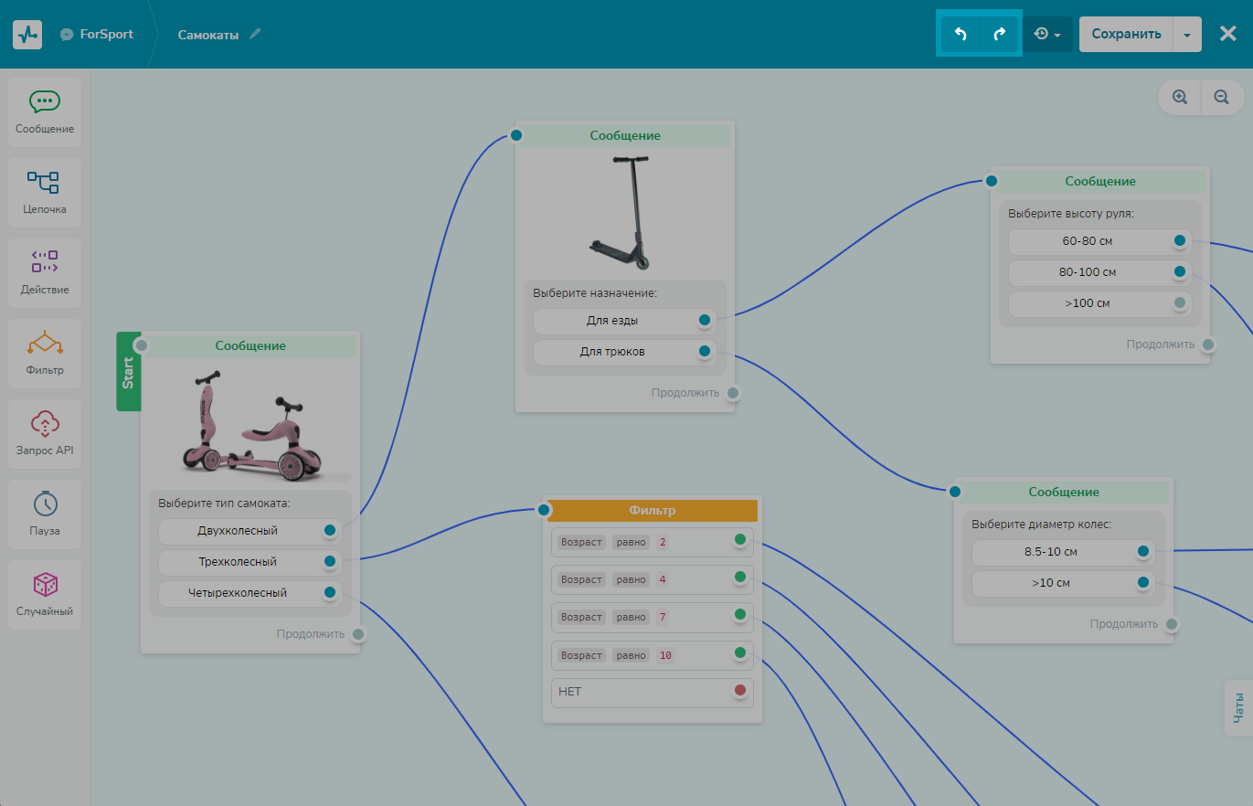1253x806 pixels.
Task: Add a Запрос API block
Action: (x=45, y=434)
